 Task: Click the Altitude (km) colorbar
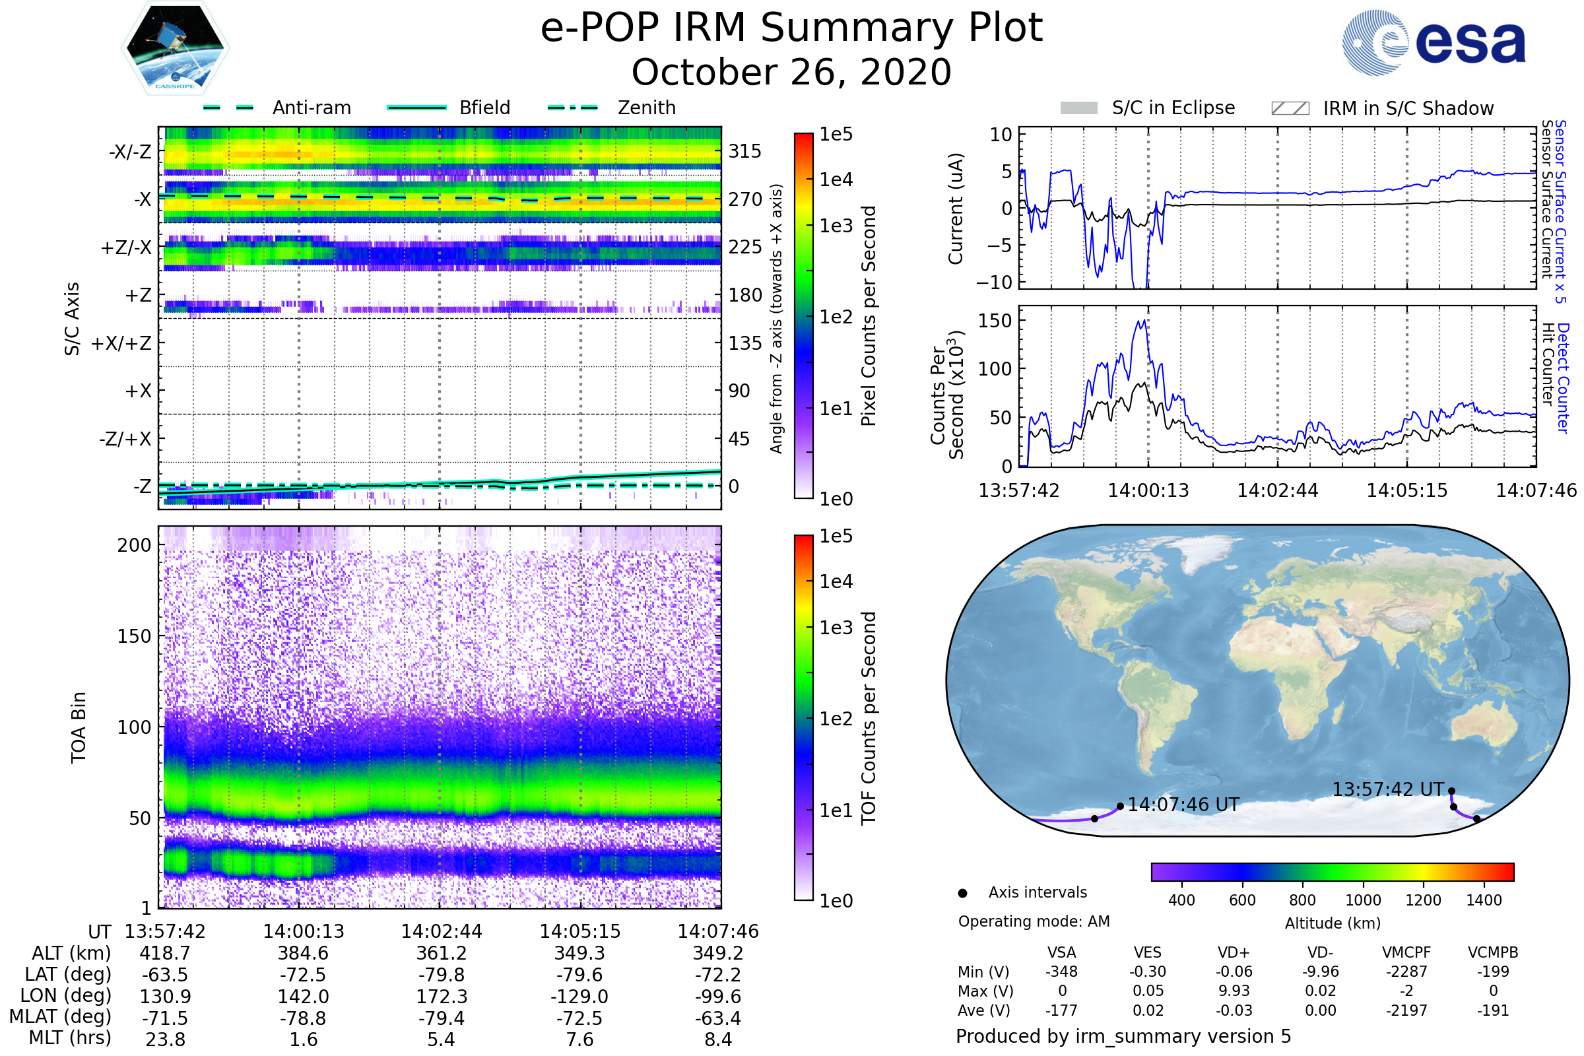[x=1332, y=871]
